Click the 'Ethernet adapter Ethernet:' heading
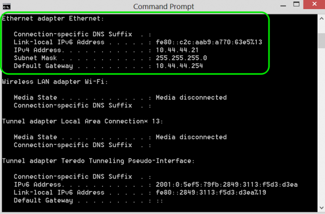The height and width of the screenshot is (214, 325). pyautogui.click(x=53, y=18)
